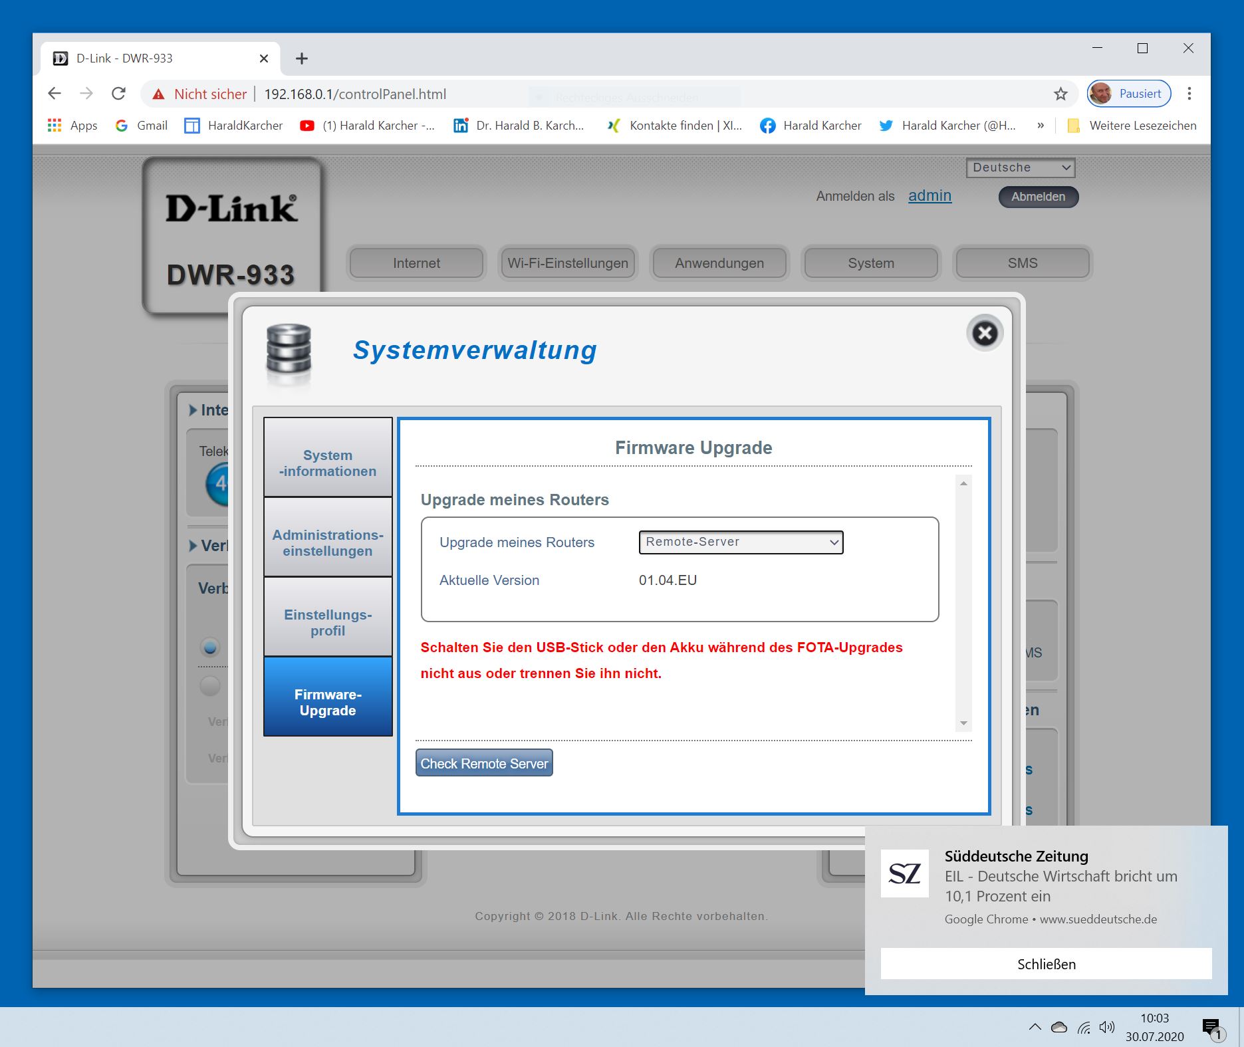This screenshot has height=1047, width=1244.
Task: Click the D-Link logo
Action: click(x=231, y=208)
